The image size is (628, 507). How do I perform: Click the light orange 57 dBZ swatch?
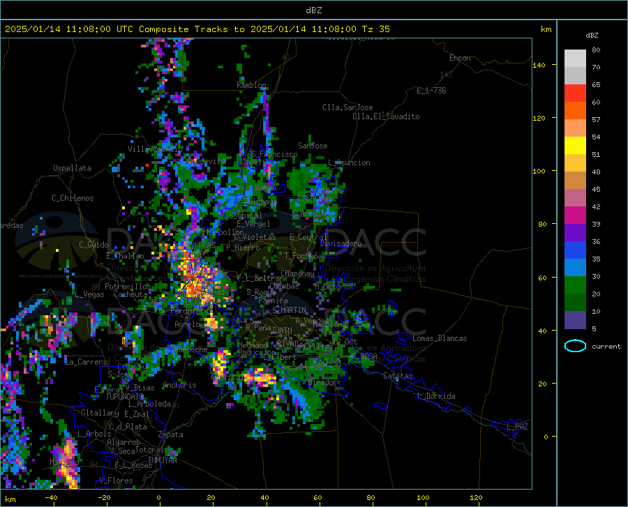(575, 128)
